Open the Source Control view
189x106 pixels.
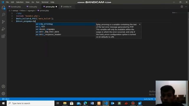coord(3,22)
